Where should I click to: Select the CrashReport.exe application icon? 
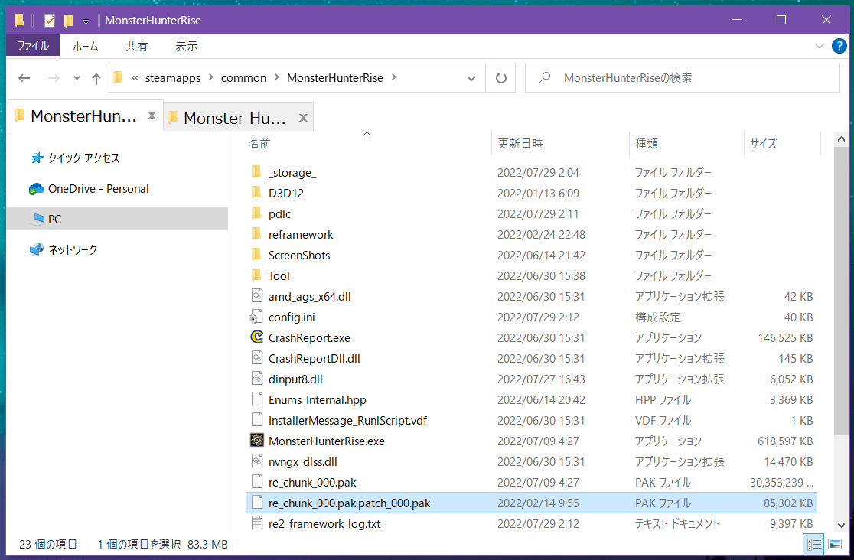point(256,337)
